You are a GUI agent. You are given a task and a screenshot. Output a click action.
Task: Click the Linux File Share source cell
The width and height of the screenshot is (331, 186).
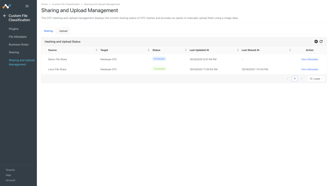coord(57,69)
